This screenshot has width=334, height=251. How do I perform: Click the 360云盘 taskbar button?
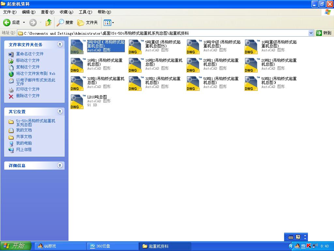[x=113, y=246]
